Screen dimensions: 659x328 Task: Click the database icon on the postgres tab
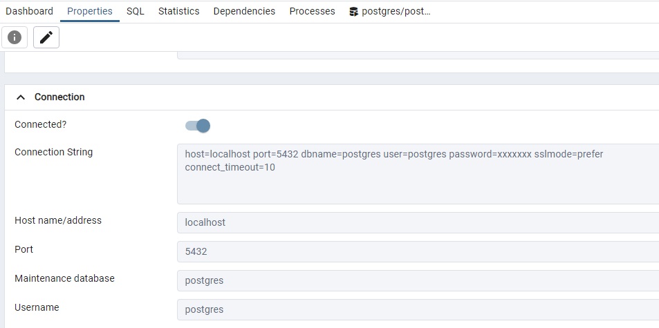353,12
